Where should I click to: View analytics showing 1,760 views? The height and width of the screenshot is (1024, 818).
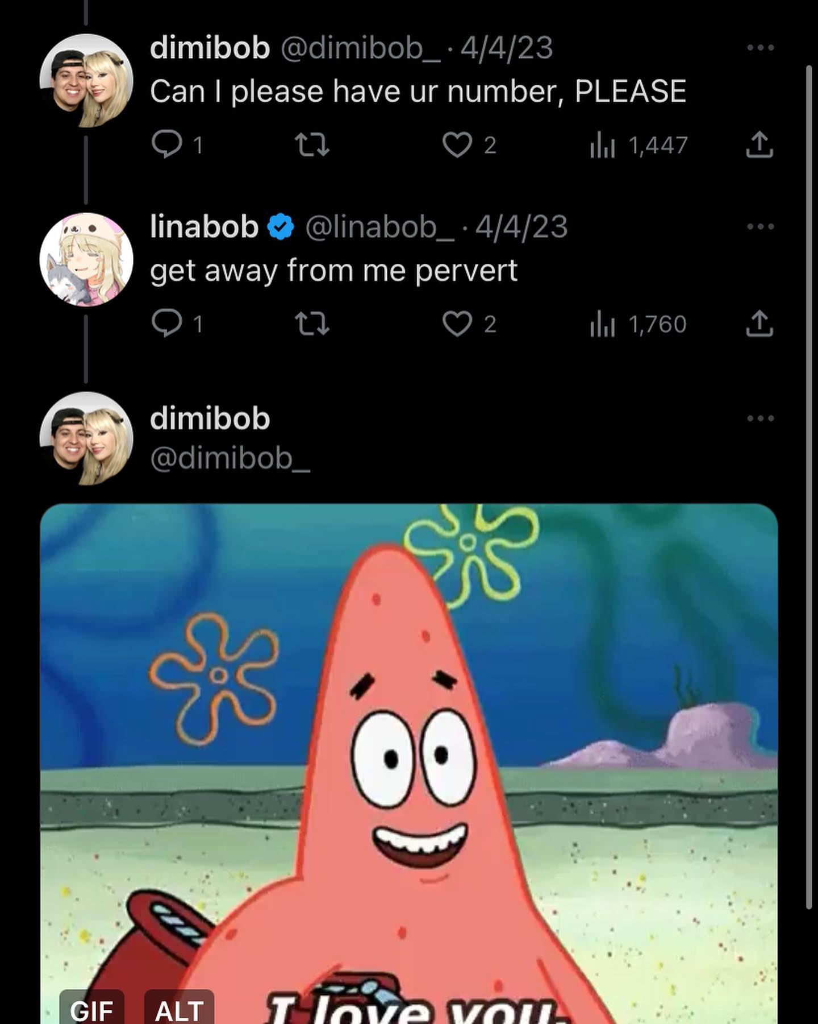click(x=639, y=324)
